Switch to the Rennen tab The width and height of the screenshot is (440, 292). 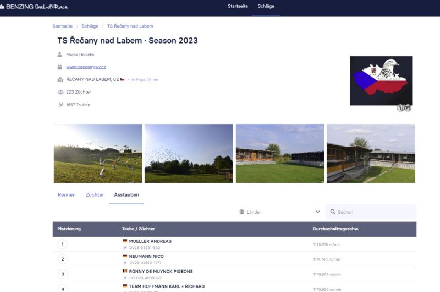67,195
